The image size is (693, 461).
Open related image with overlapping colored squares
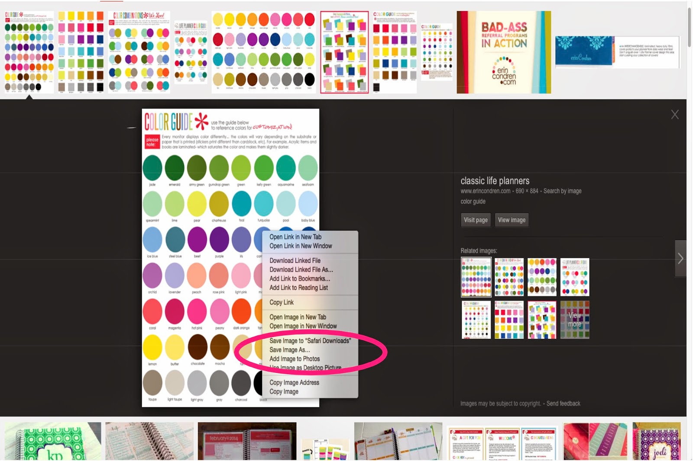tap(542, 320)
